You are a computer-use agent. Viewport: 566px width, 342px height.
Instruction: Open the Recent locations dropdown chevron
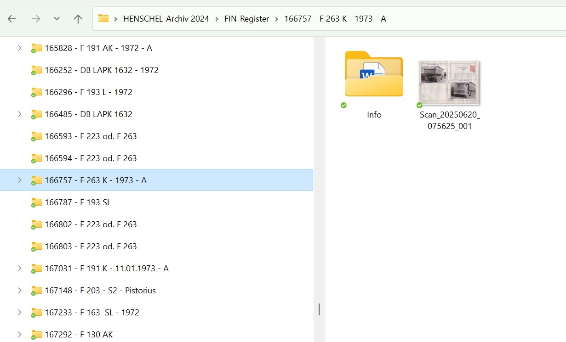pyautogui.click(x=57, y=19)
